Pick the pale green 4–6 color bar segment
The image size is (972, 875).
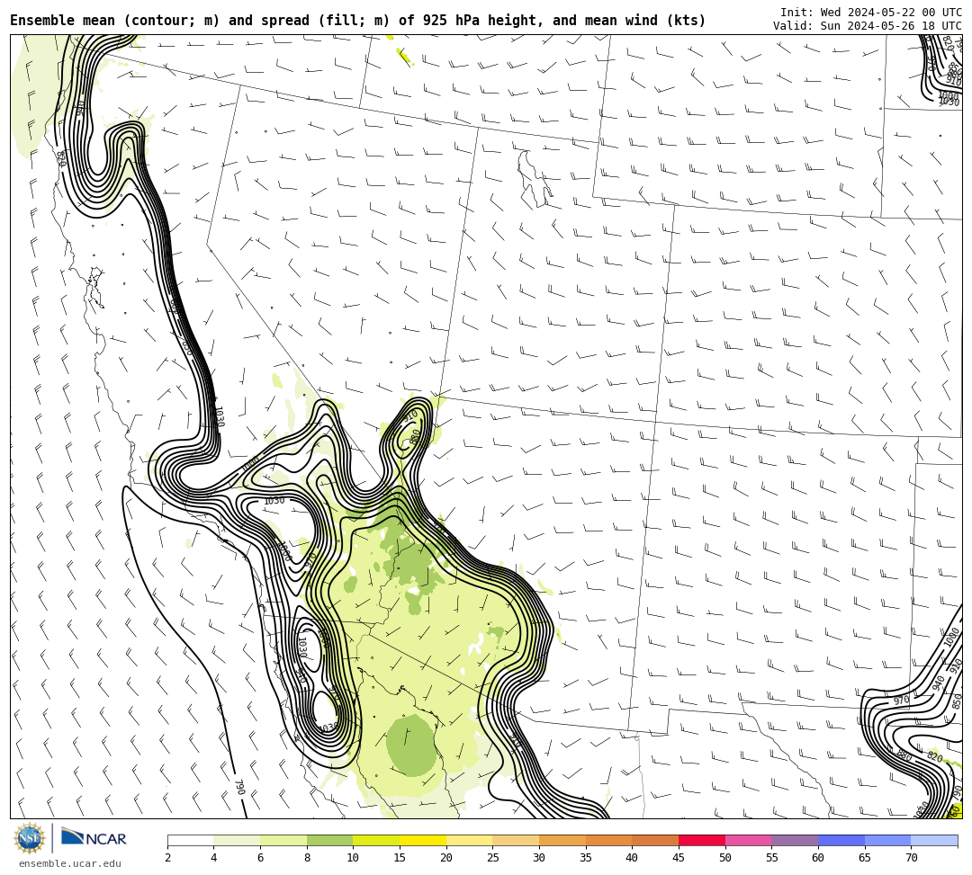click(x=237, y=841)
